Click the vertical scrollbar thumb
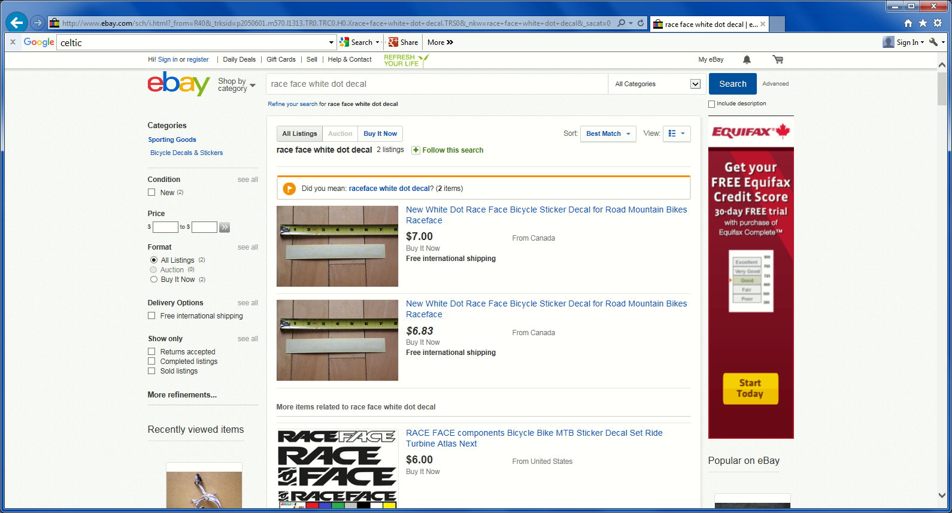 click(x=942, y=89)
